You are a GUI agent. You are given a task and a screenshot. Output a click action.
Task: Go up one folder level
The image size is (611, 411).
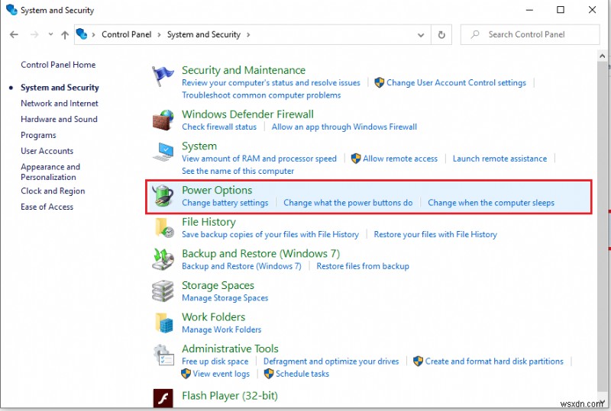[x=65, y=34]
